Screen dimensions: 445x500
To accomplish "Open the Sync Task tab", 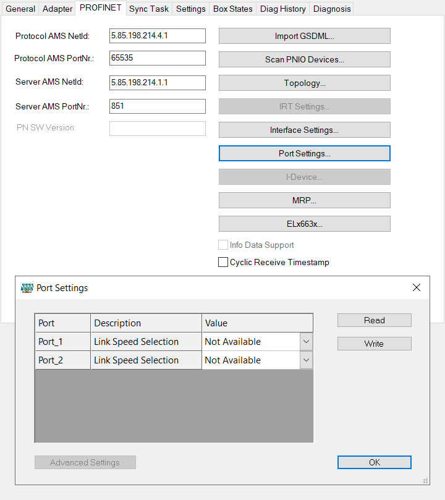I will pyautogui.click(x=149, y=9).
